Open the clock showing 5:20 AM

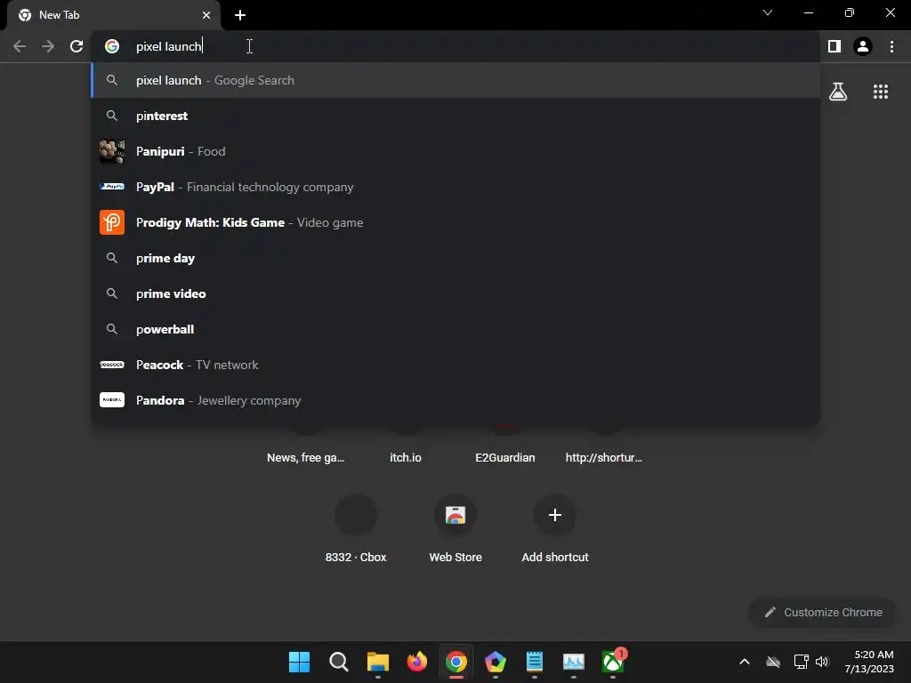click(869, 662)
